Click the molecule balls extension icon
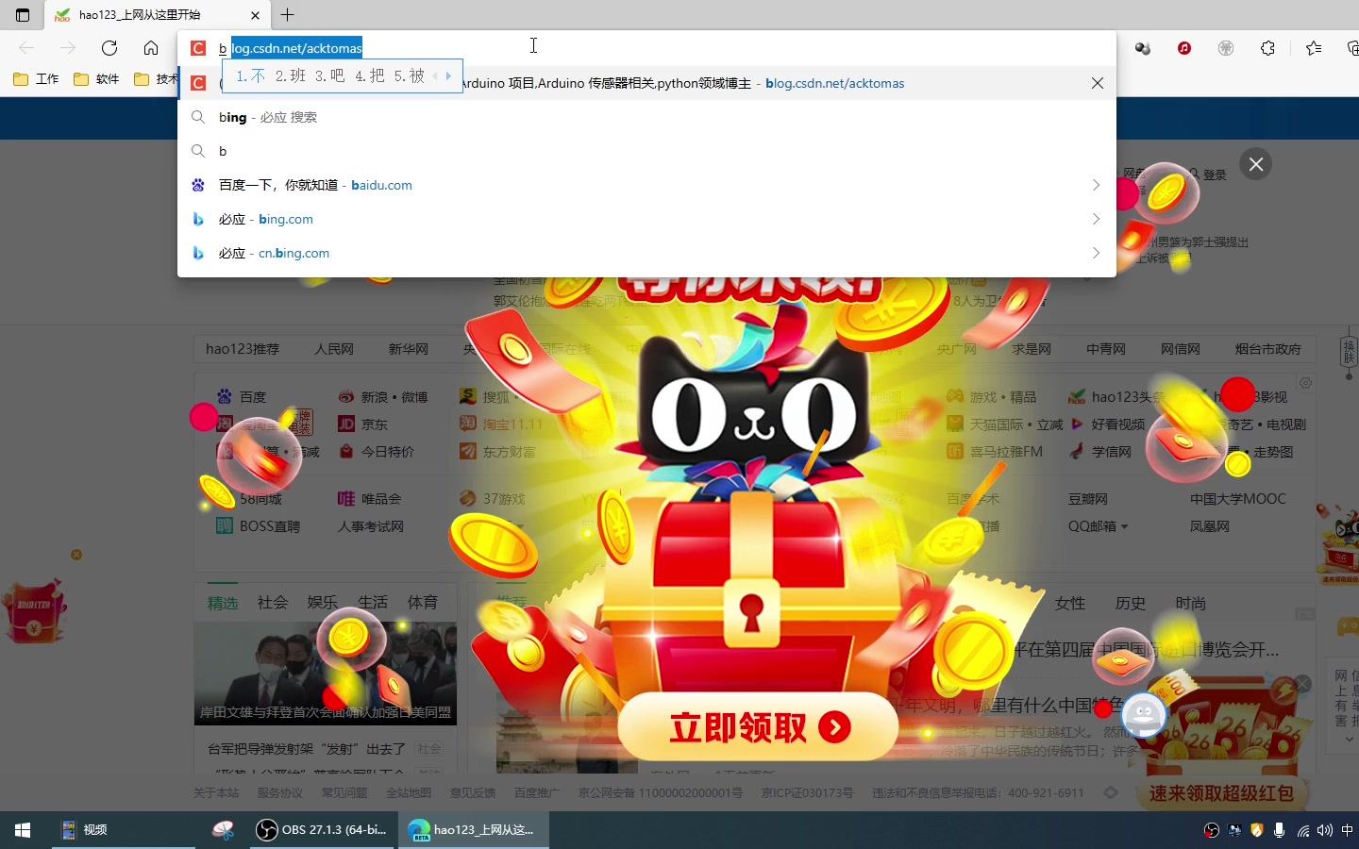Screen dimensions: 1359x849 click(x=1143, y=48)
